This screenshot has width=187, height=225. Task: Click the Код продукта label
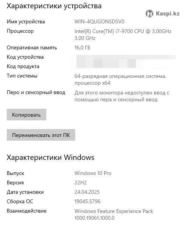click(x=23, y=67)
